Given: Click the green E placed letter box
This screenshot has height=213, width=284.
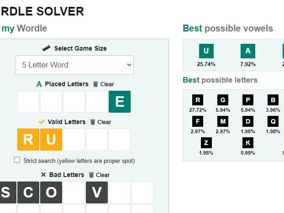Looking at the screenshot, I should tap(120, 102).
